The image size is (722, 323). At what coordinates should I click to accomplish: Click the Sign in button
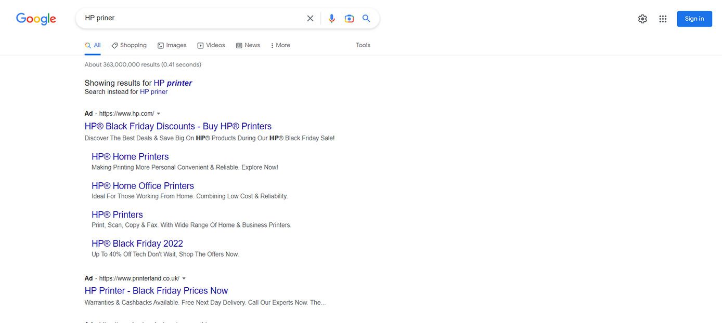pos(694,19)
